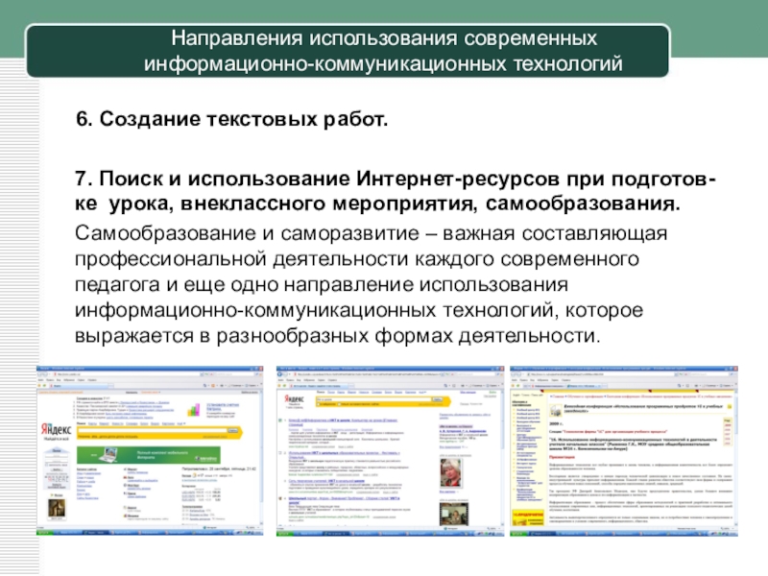Click the video preview image in the results screenshot
Viewport: 768px width, 576px height.
click(453, 514)
